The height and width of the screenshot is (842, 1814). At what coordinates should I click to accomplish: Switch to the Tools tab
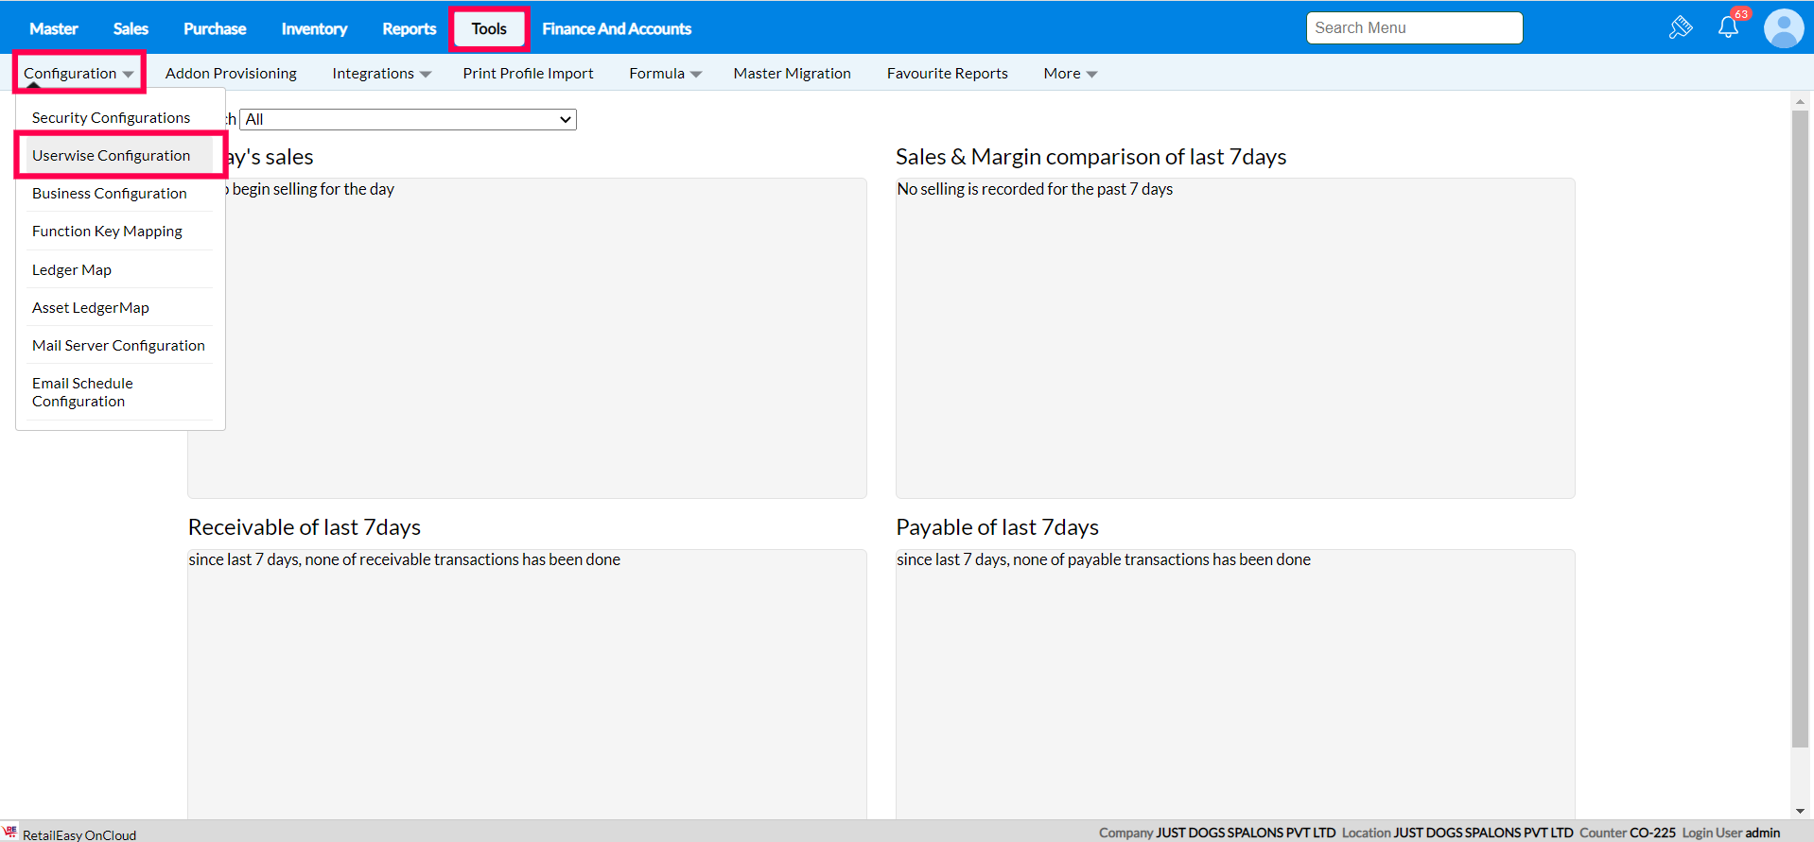click(489, 29)
